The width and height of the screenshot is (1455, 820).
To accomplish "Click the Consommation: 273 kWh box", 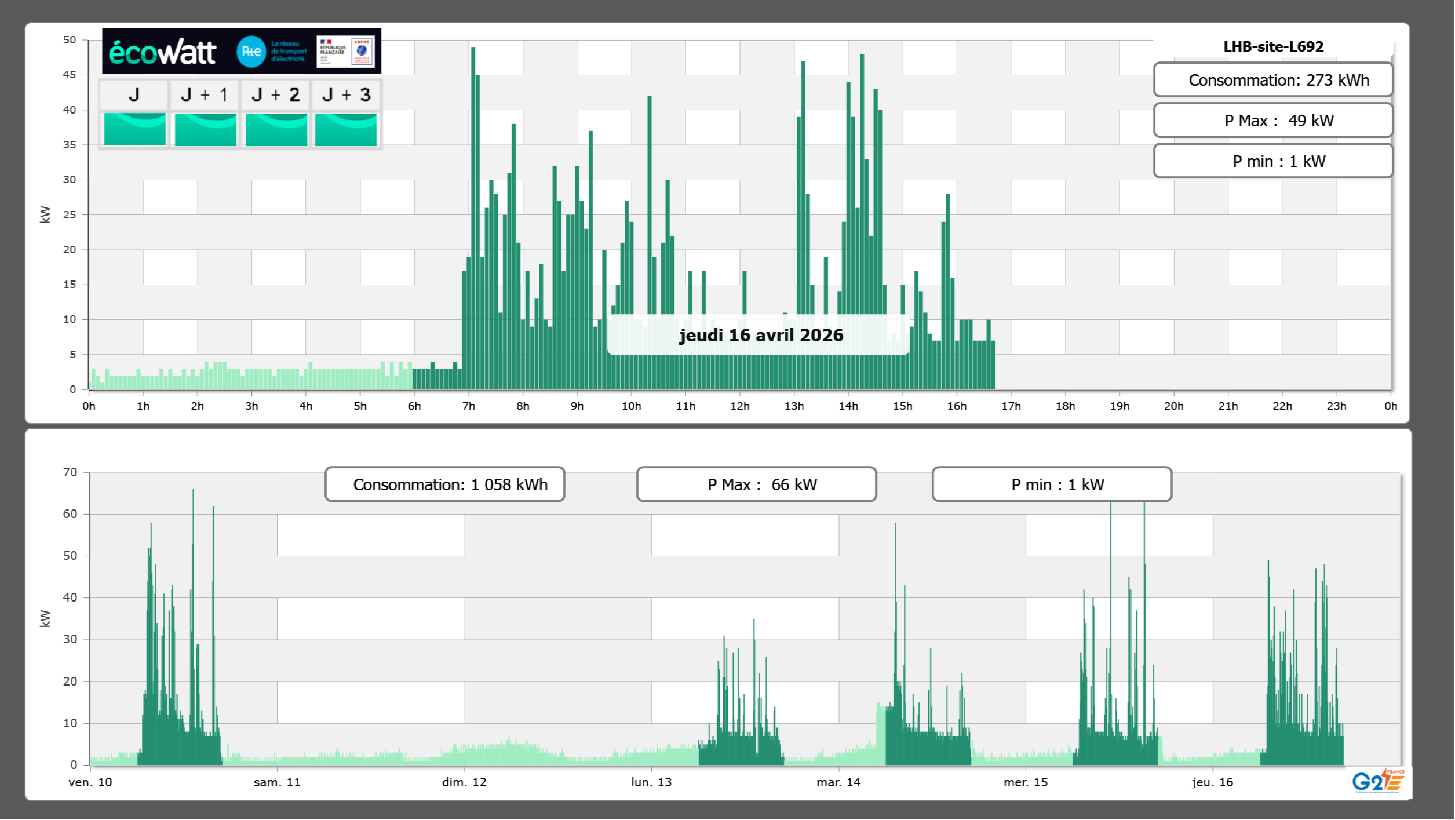I will coord(1272,80).
